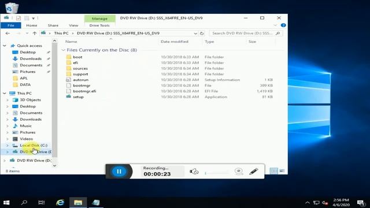
Task: Open recent locations dropdown arrow
Action: tap(27, 34)
